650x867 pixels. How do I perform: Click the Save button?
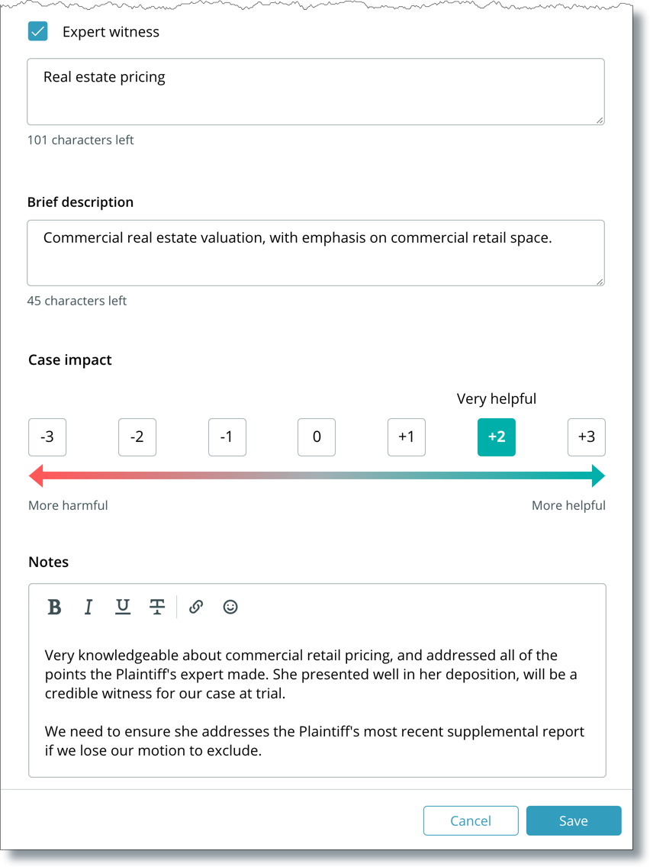point(574,820)
